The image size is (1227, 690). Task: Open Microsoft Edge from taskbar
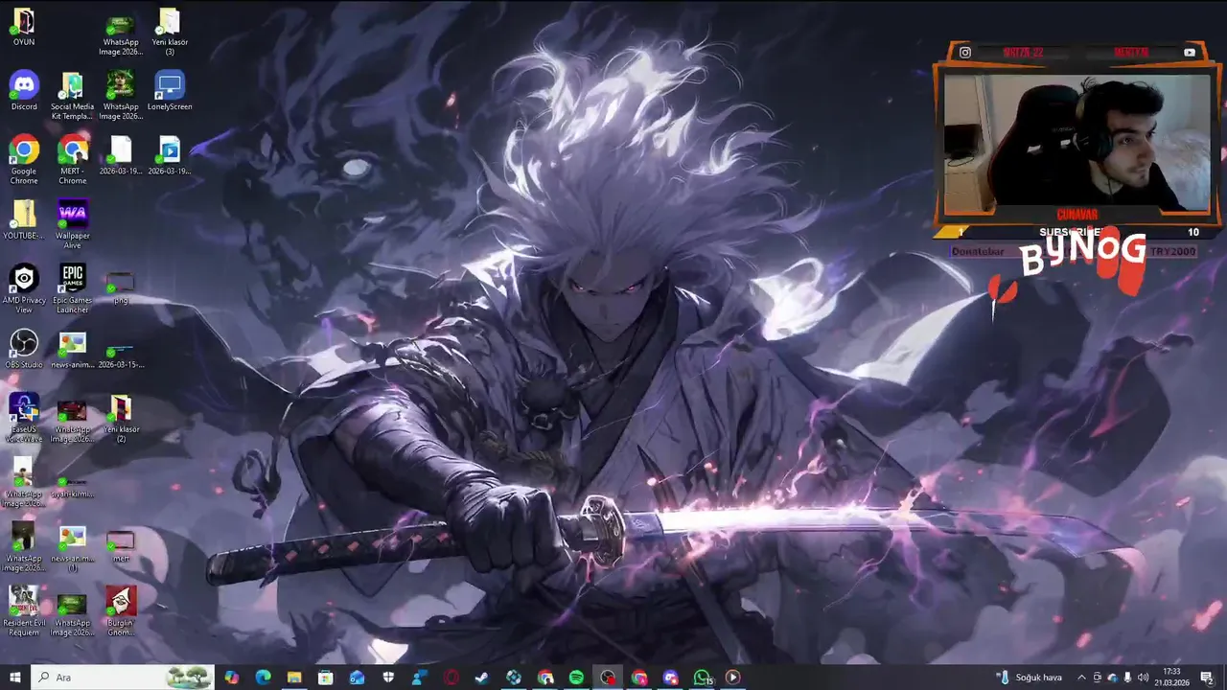click(x=264, y=678)
